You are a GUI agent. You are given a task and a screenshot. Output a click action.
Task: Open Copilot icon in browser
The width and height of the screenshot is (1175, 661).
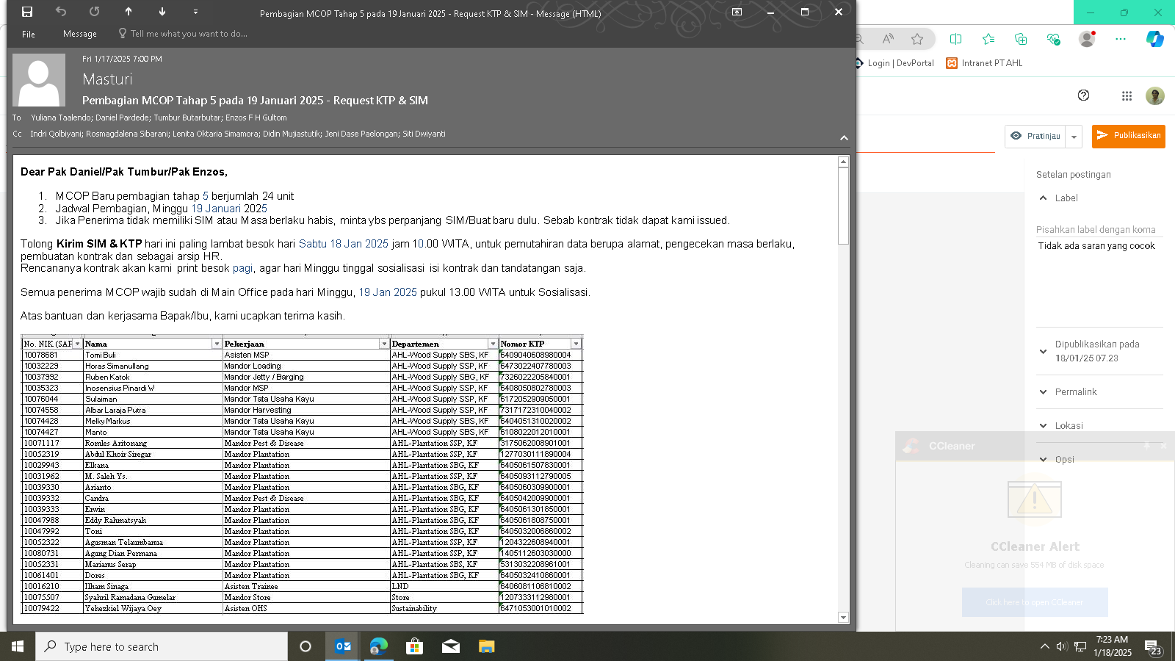(x=1155, y=39)
